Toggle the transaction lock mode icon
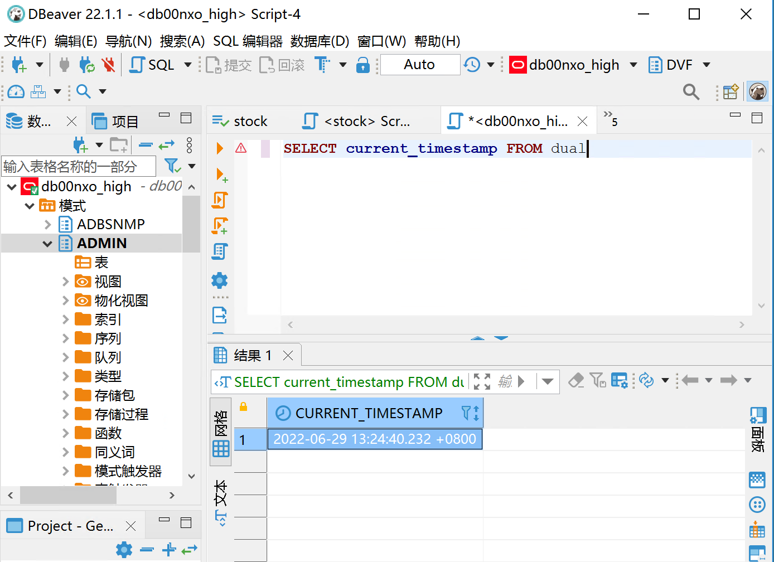The height and width of the screenshot is (562, 774). coord(363,65)
